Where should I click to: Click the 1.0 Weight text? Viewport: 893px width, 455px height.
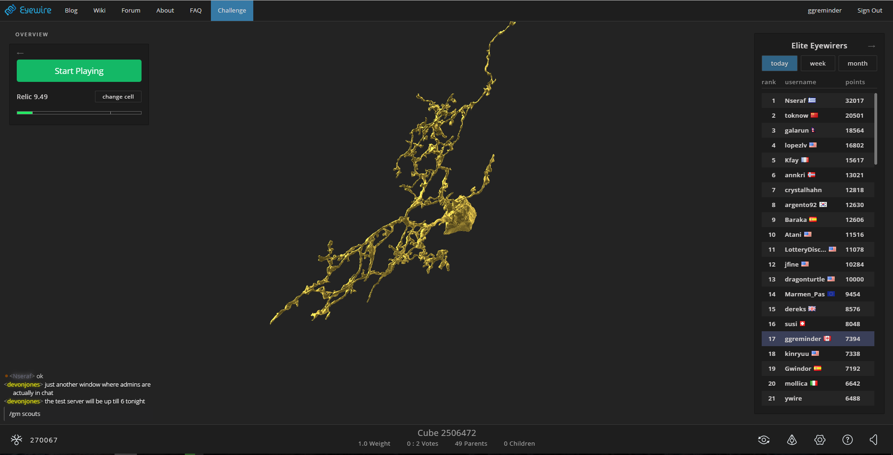374,443
